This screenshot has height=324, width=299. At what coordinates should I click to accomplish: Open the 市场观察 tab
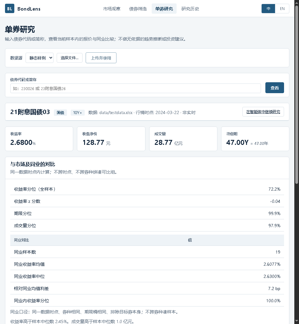112,9
